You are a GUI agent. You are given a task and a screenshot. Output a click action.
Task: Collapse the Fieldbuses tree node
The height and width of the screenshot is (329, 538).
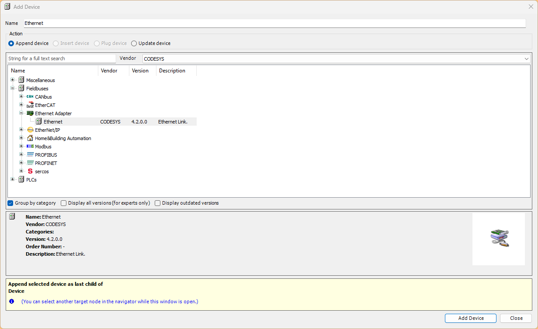[13, 89]
